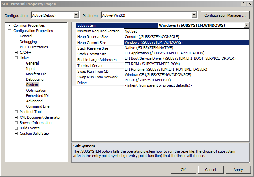The height and width of the screenshot is (177, 254).
Task: Select Command Line under Linker
Action: tap(38, 106)
